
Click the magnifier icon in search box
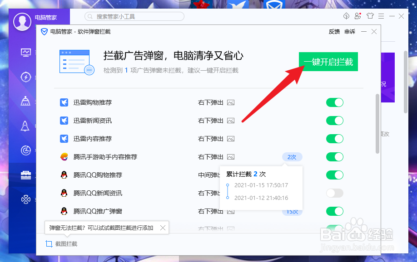90,16
